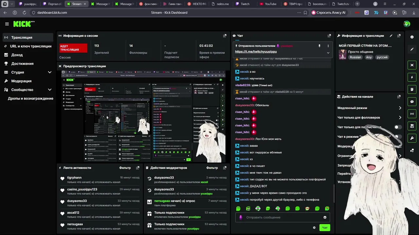Open the chat settings gear icon
Viewport: 419px width, 235px height.
point(314,228)
